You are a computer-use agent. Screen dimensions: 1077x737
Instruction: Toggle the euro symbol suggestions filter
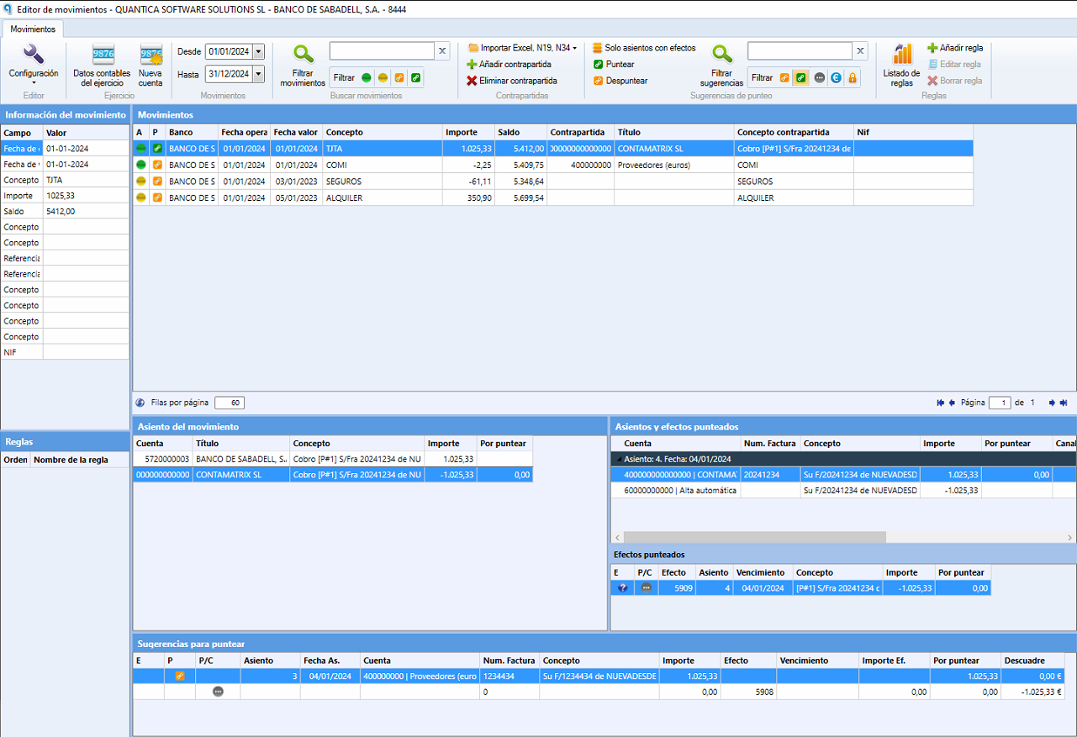click(x=836, y=77)
